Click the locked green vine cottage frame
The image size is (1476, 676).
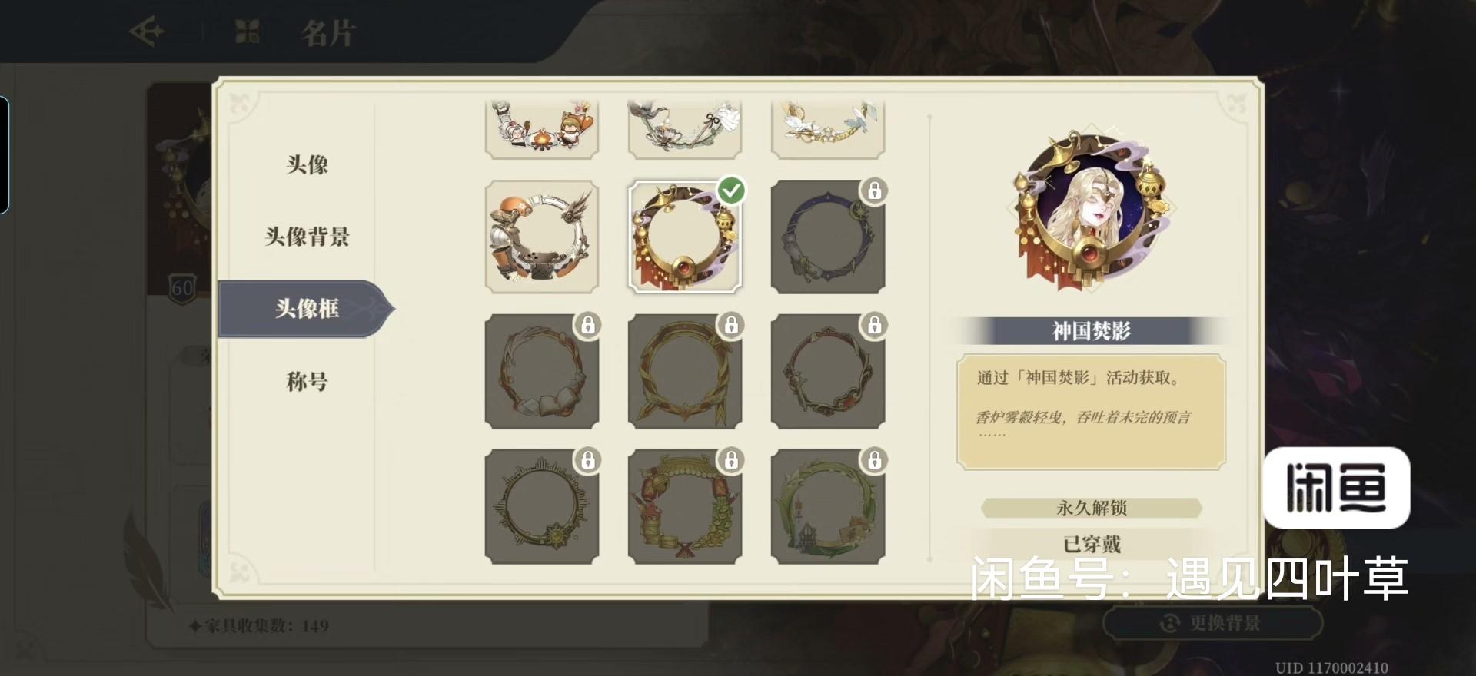[828, 506]
